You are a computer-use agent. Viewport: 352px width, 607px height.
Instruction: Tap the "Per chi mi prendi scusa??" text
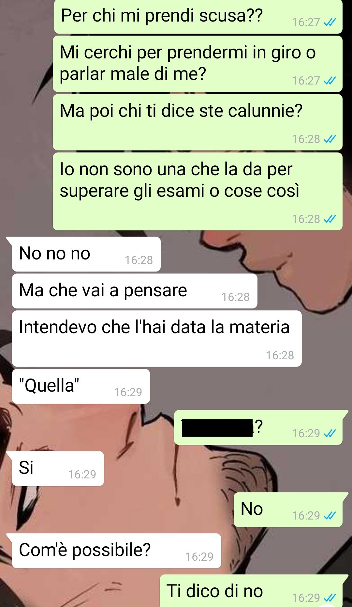coord(162,15)
